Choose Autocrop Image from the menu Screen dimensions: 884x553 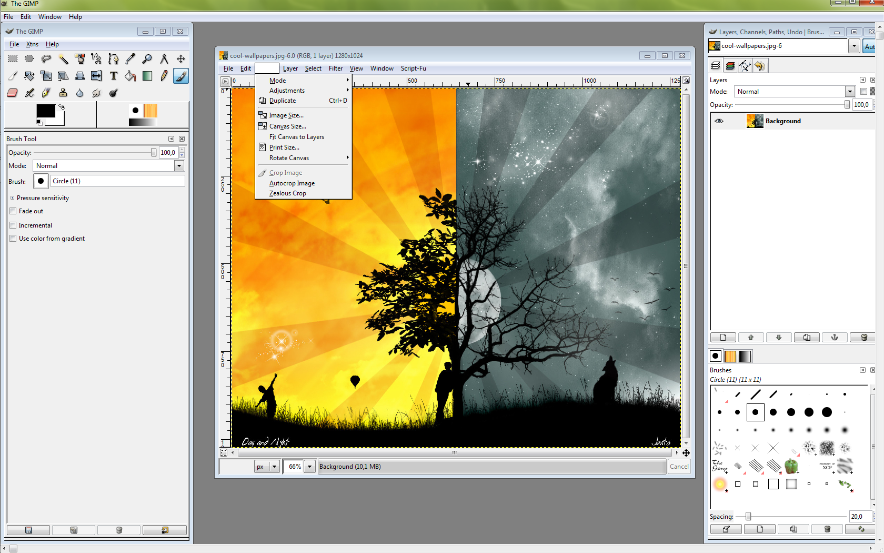tap(292, 183)
